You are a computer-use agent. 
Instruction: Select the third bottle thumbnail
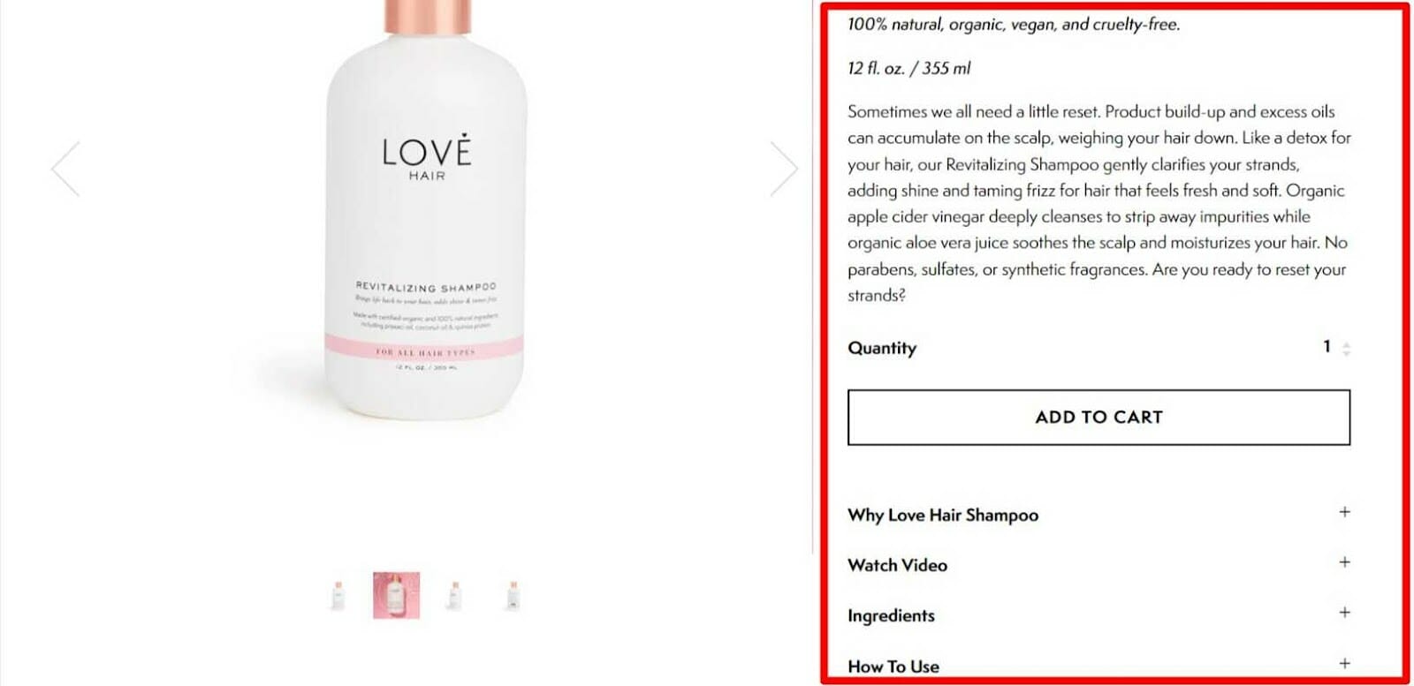tap(454, 595)
